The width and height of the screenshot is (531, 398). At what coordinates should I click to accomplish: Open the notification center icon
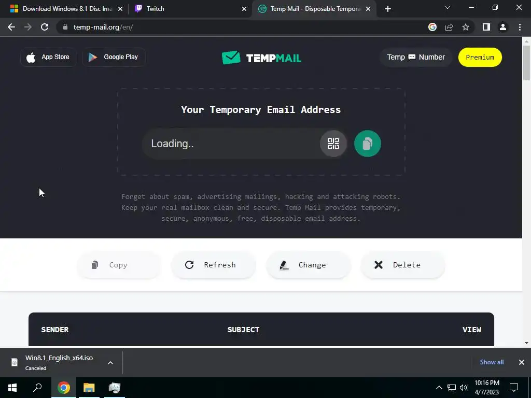pos(514,388)
